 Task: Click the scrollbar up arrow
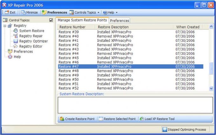211,26
